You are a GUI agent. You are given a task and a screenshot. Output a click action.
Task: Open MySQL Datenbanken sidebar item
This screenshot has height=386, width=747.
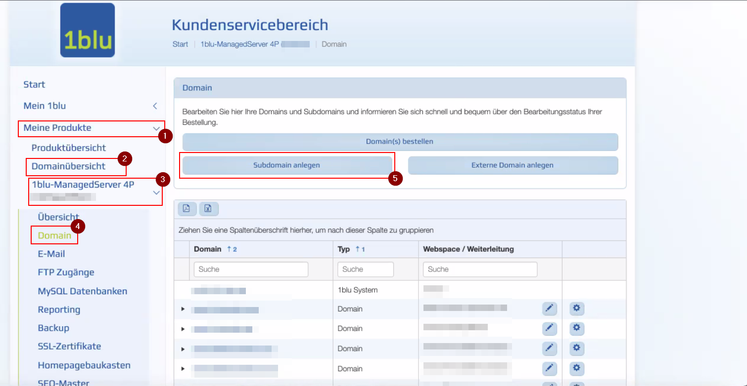(83, 291)
